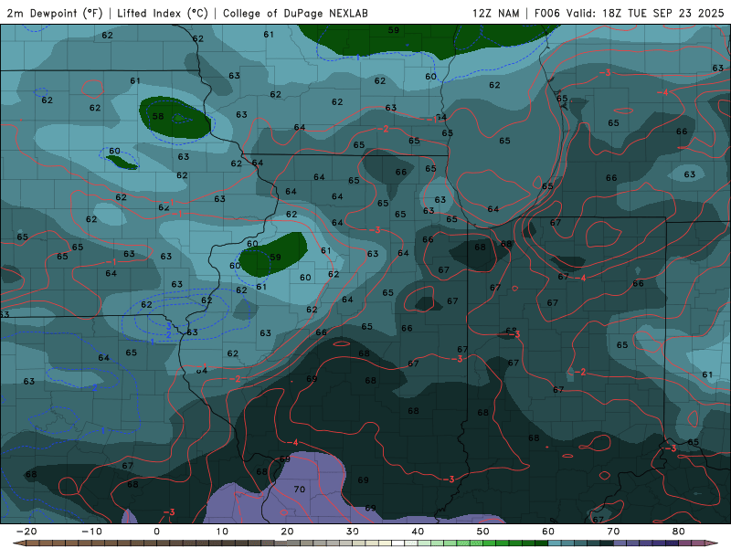This screenshot has height=548, width=731.
Task: Click the -20 colorbar scale label
Action: click(26, 532)
